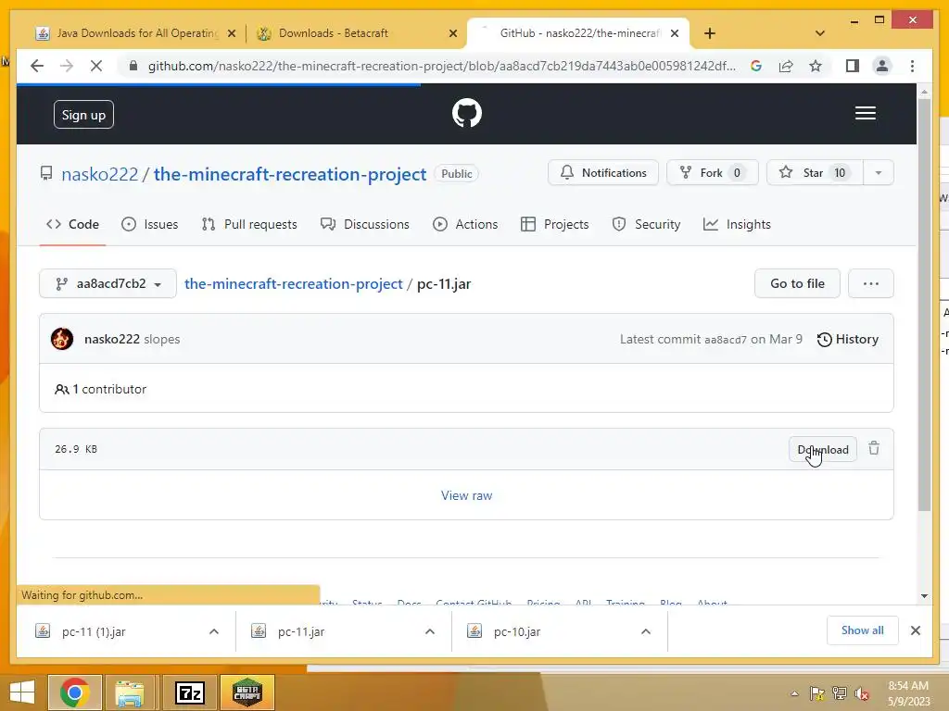Expand options for pc-10.jar download
The image size is (949, 711).
tap(646, 631)
